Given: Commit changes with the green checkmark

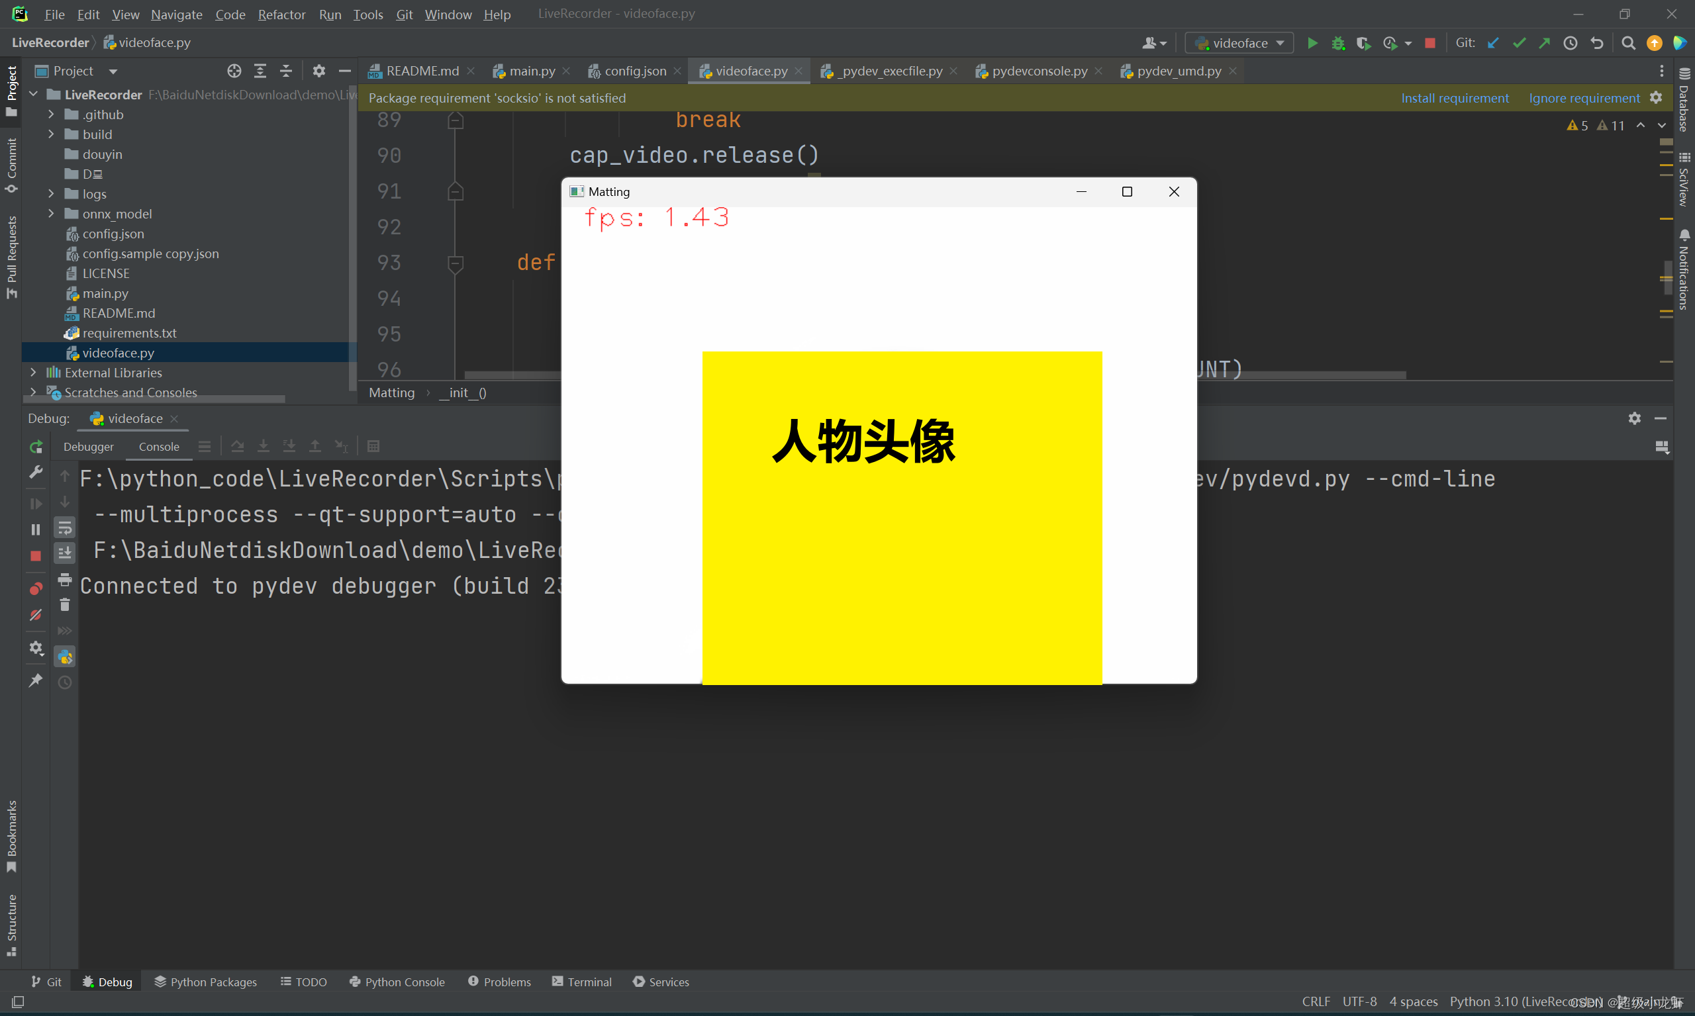Looking at the screenshot, I should 1519,43.
